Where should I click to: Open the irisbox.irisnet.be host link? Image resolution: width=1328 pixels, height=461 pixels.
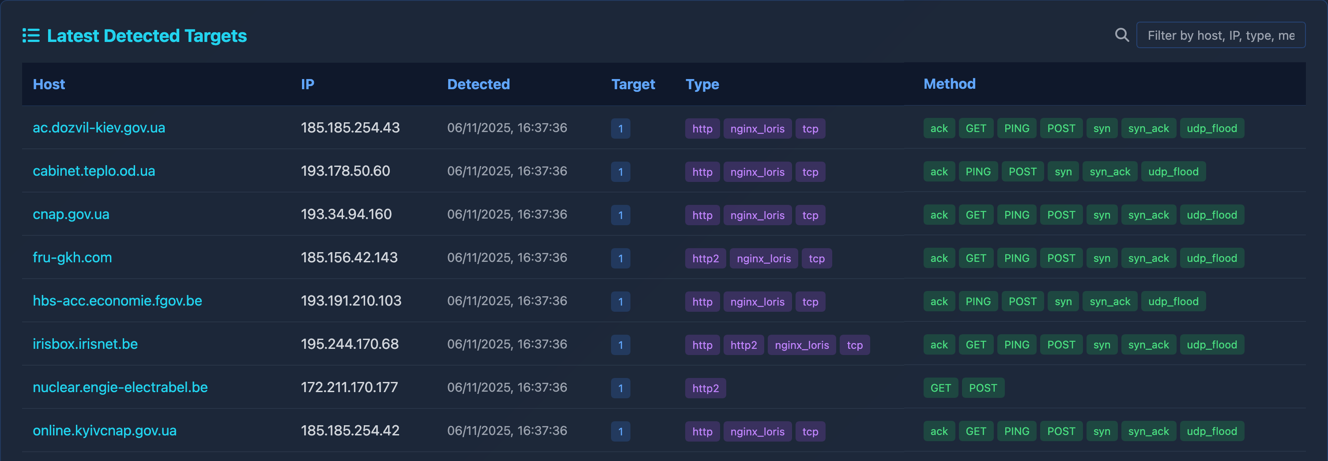pos(85,344)
